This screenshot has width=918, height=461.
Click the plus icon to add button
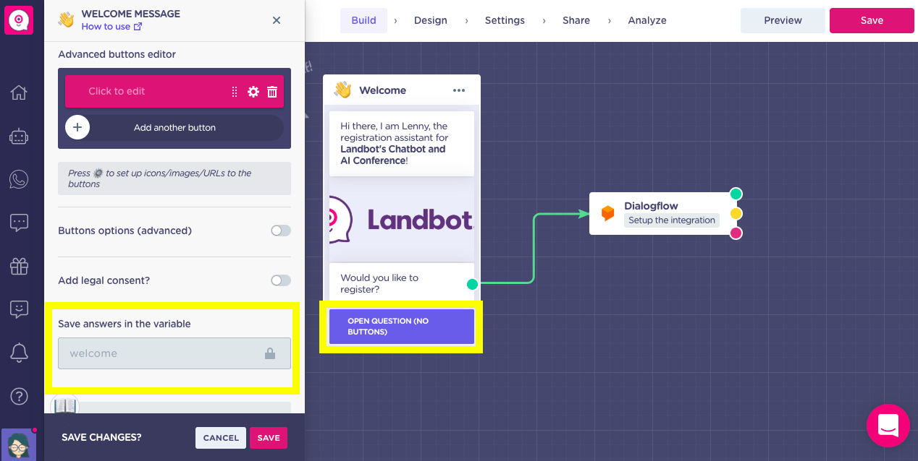coord(77,127)
